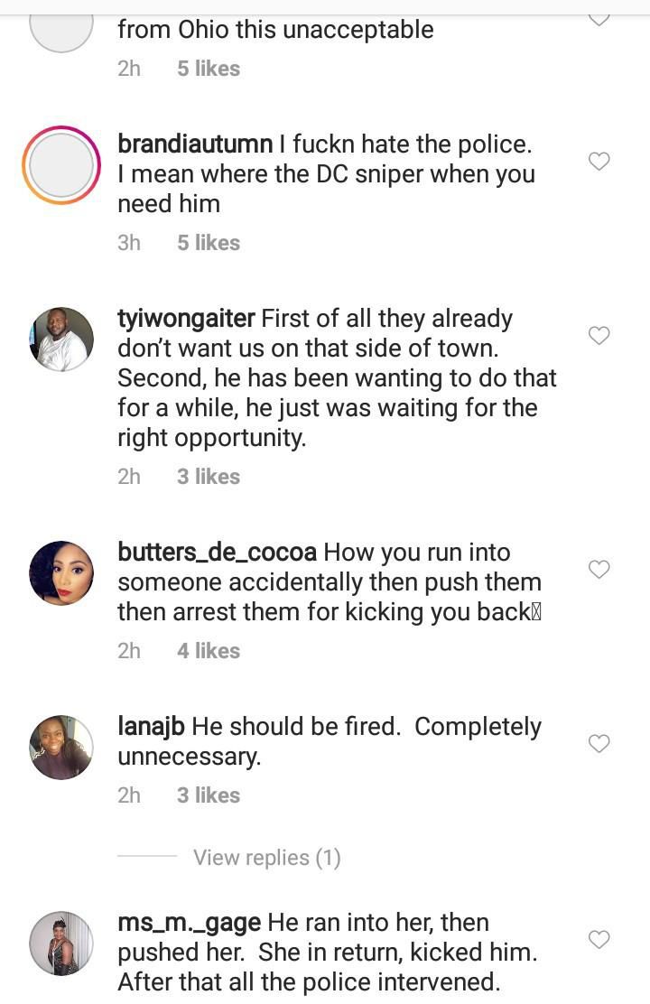Viewport: 650px width, 1004px height.
Task: Open lanajb username link
Action: [152, 727]
